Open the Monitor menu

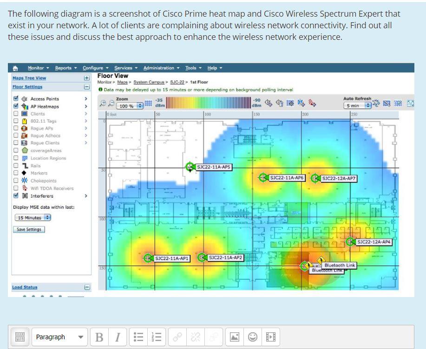tap(38, 68)
